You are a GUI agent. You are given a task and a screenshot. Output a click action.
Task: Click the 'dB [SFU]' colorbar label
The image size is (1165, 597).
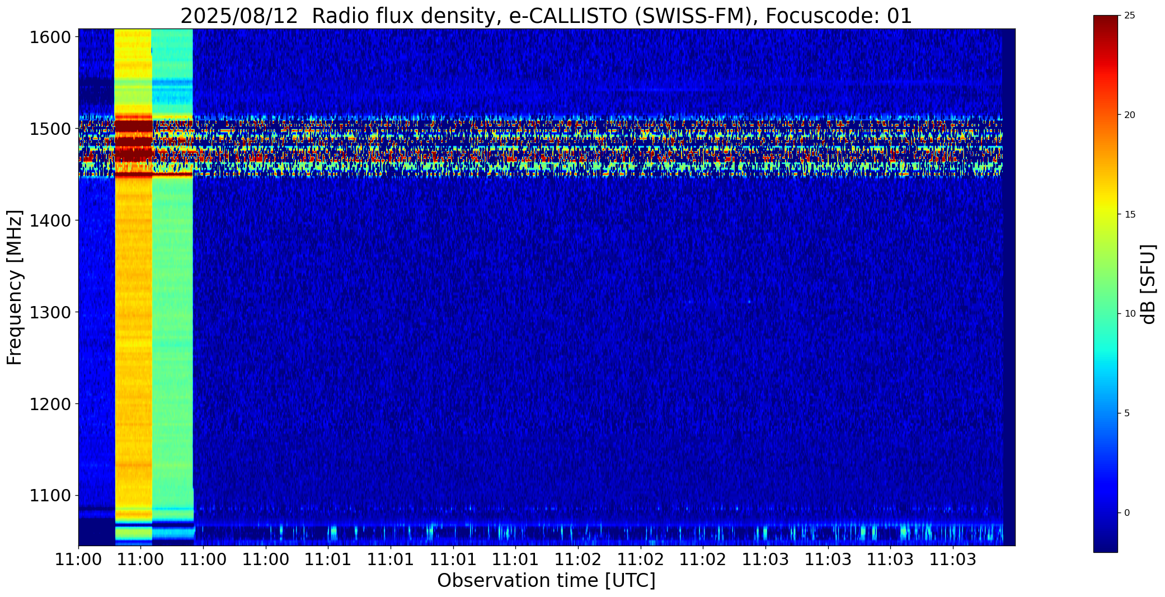tap(1148, 284)
